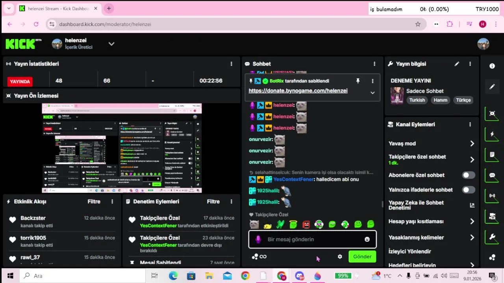Open Chrome tab search dropdown arrow

(9, 8)
